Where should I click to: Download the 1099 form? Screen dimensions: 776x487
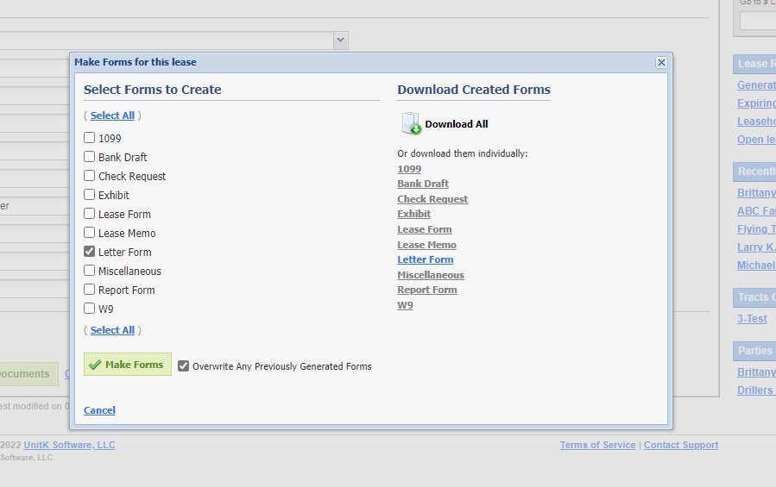409,169
